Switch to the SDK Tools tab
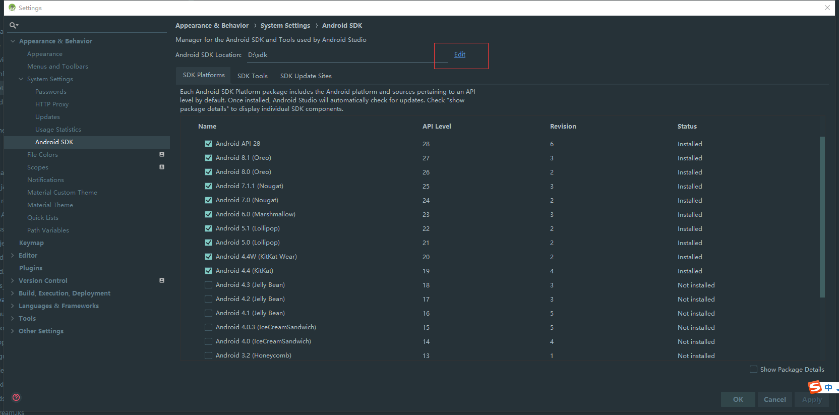Viewport: 839px width, 415px height. point(253,76)
